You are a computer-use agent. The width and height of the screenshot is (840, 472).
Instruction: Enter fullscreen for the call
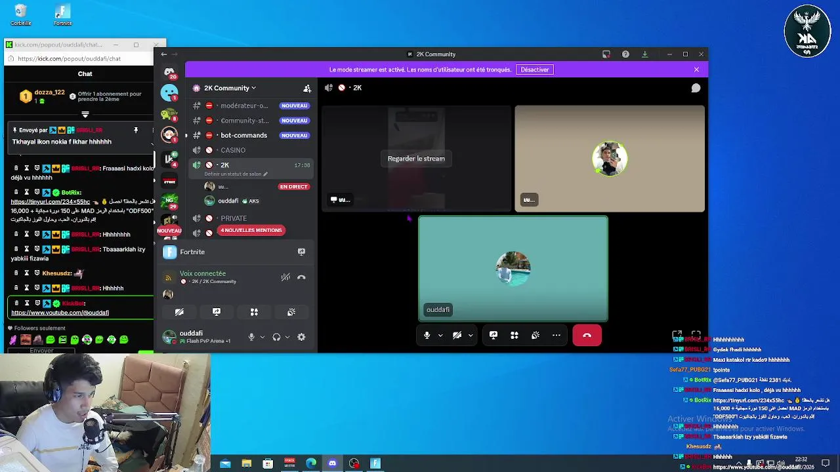click(696, 335)
